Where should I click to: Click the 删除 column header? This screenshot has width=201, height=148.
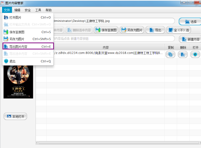183,48
